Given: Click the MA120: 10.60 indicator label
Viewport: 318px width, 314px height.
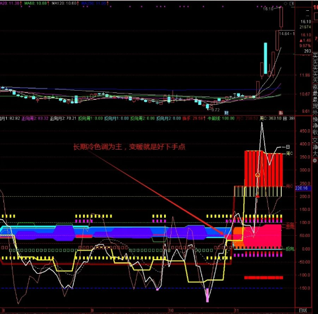Looking at the screenshot, I should pyautogui.click(x=65, y=3).
